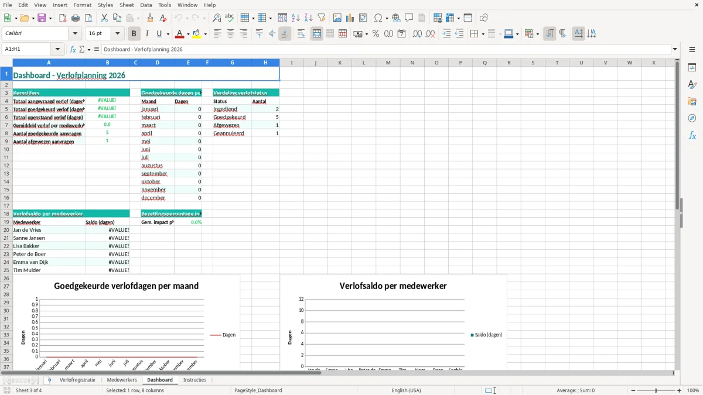Screen dimensions: 703x395
Task: Open Borders dropdown arrow
Action: 482,34
